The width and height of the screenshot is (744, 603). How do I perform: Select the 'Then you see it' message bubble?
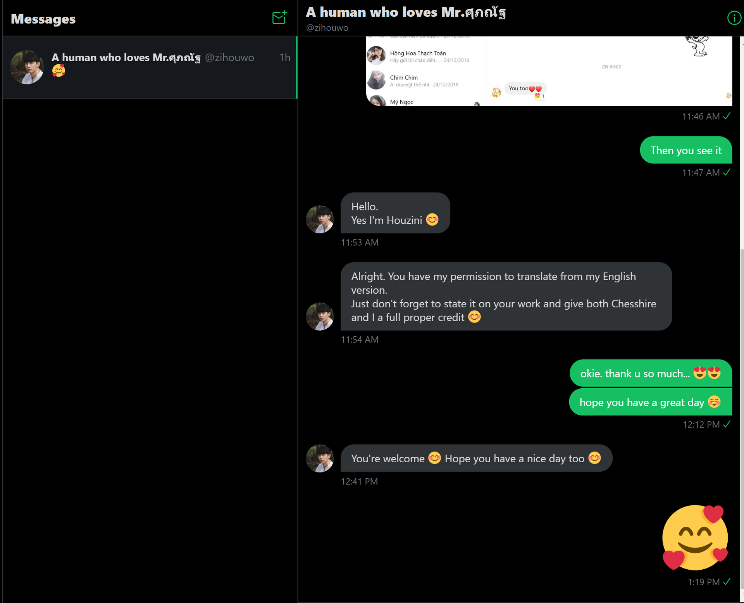[686, 150]
